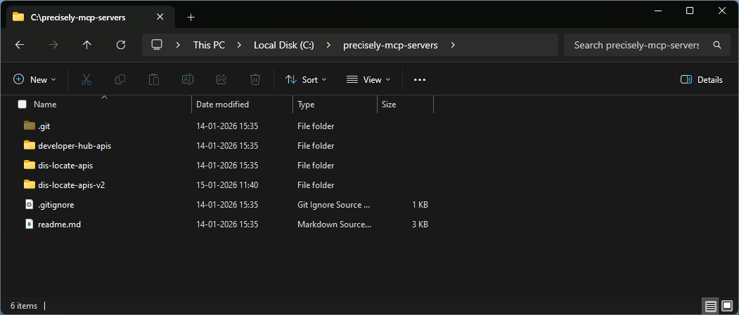Screen dimensions: 739x315
Task: Tick the select-all checkbox beside Name
Action: click(x=23, y=105)
